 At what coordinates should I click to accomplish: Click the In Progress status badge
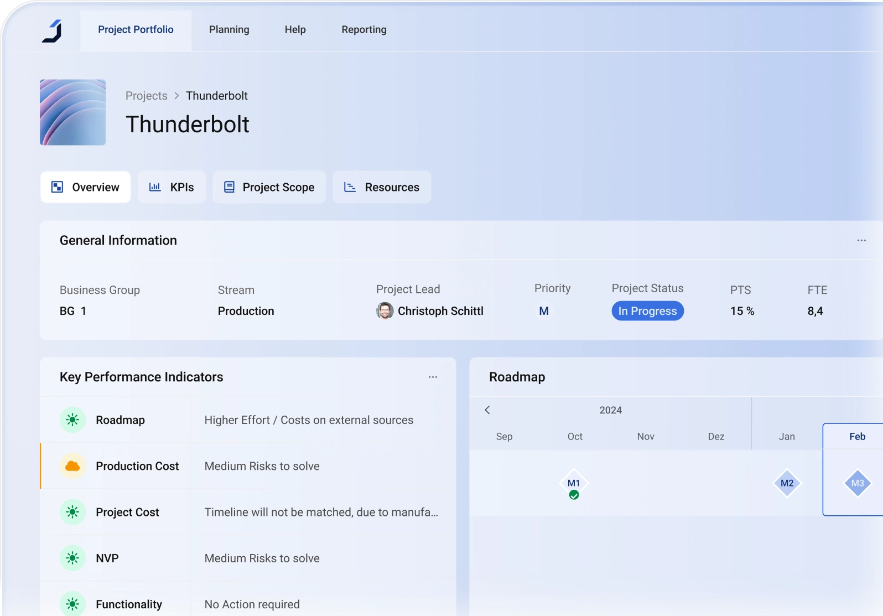pyautogui.click(x=648, y=311)
